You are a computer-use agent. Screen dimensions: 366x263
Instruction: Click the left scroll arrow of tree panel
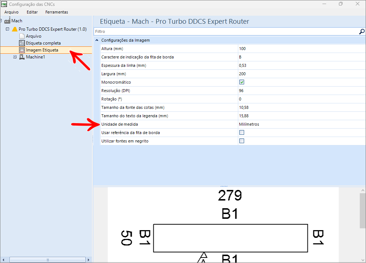coord(3,260)
